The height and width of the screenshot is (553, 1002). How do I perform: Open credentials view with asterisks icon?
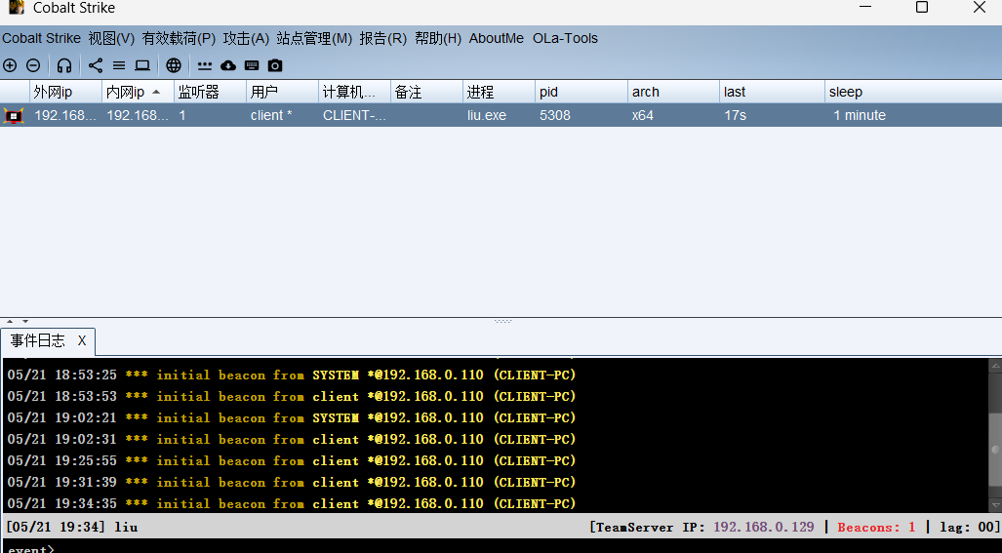(205, 65)
